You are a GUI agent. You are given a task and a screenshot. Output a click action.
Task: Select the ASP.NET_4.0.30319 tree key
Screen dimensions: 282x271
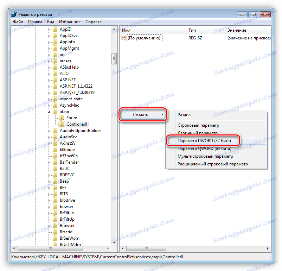coord(77,93)
